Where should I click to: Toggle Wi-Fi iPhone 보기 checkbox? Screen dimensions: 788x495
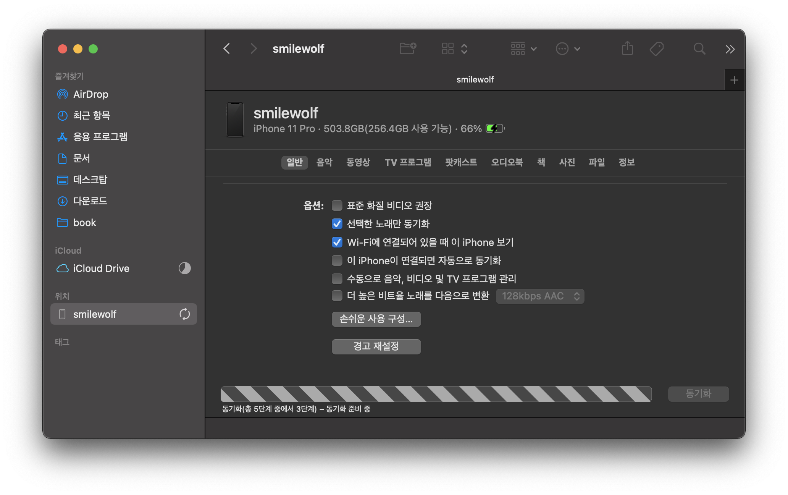pos(337,242)
